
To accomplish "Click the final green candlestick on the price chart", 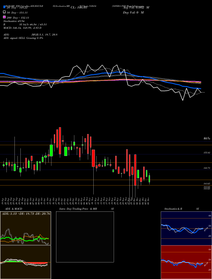I will (149, 179).
